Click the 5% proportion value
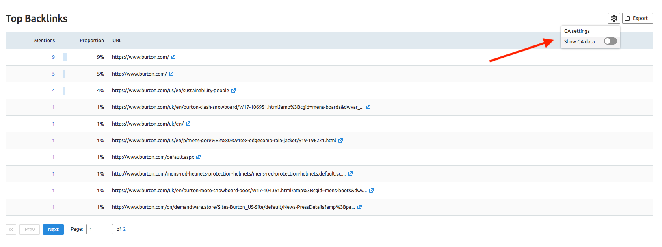The image size is (662, 247). [100, 74]
